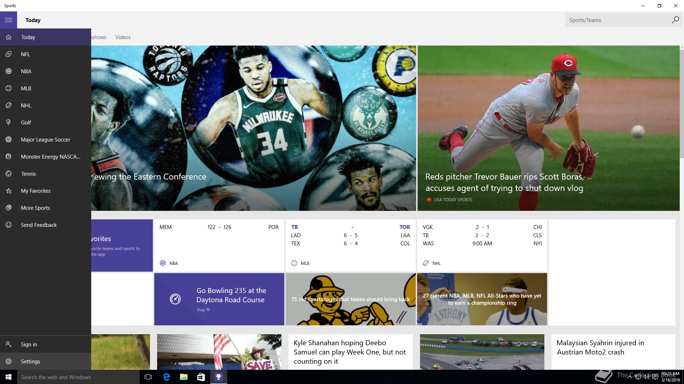This screenshot has height=384, width=684.
Task: Open Monster Energy NASCAR section
Action: (x=46, y=157)
